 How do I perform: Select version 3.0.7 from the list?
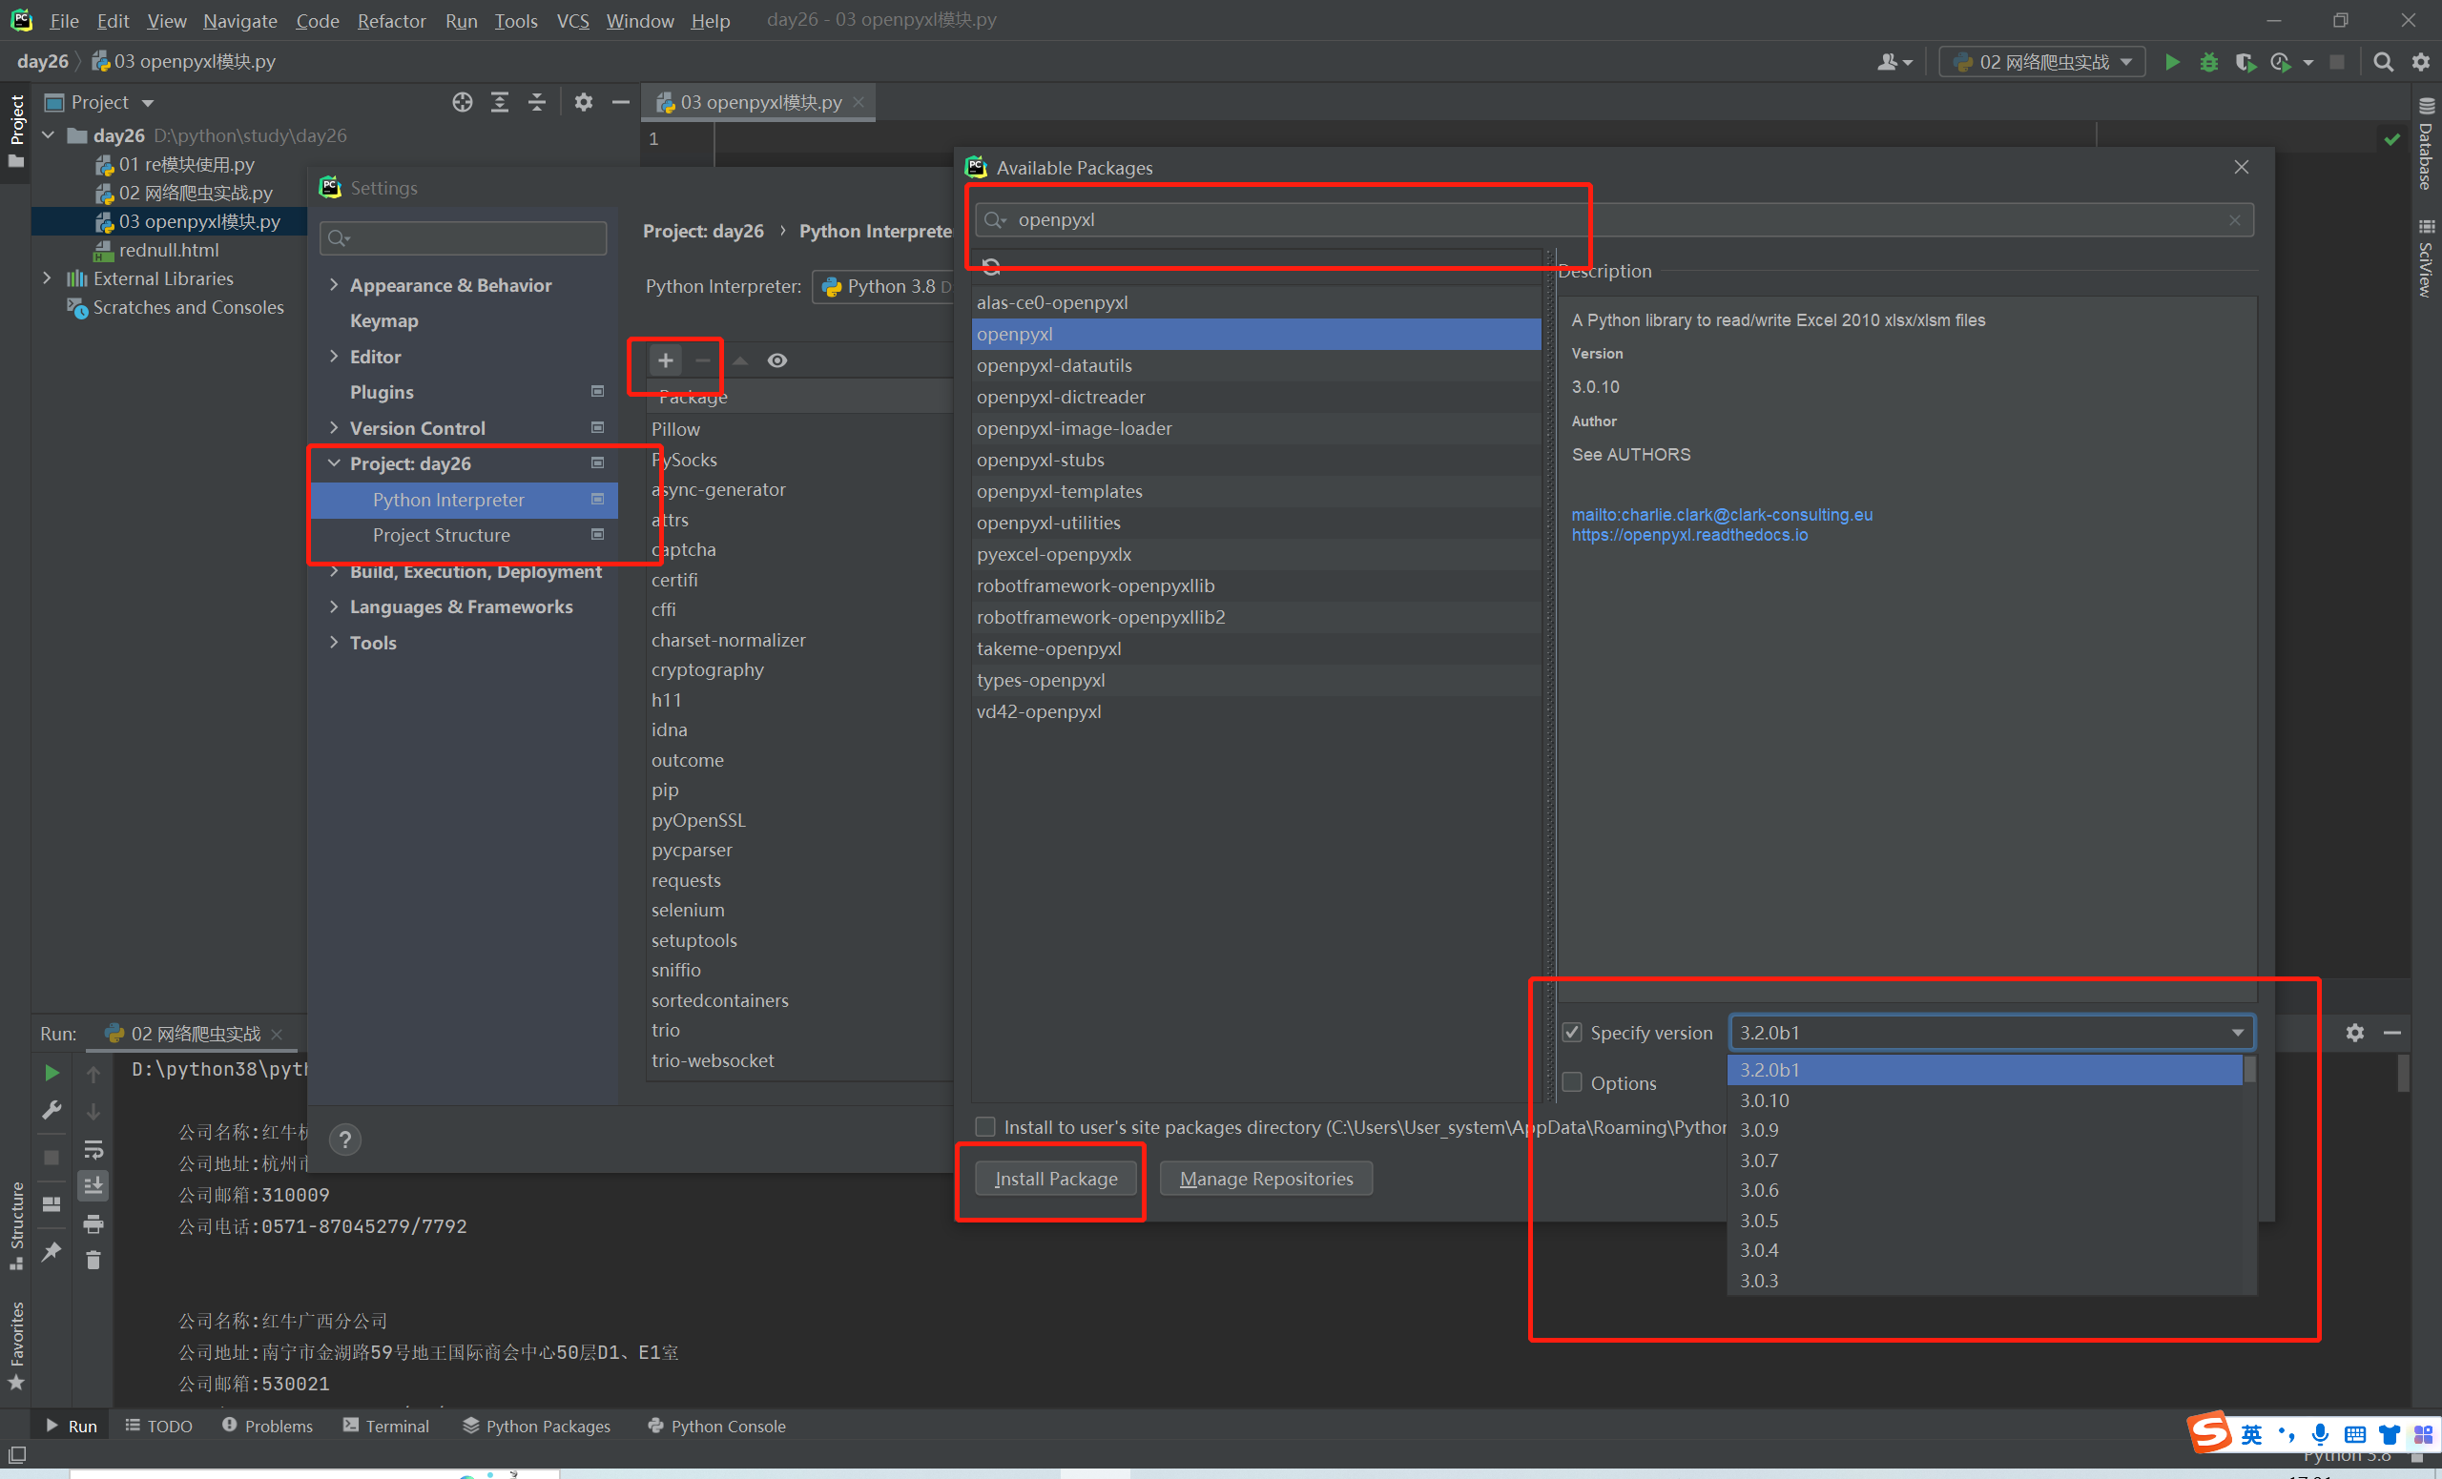tap(1759, 1160)
